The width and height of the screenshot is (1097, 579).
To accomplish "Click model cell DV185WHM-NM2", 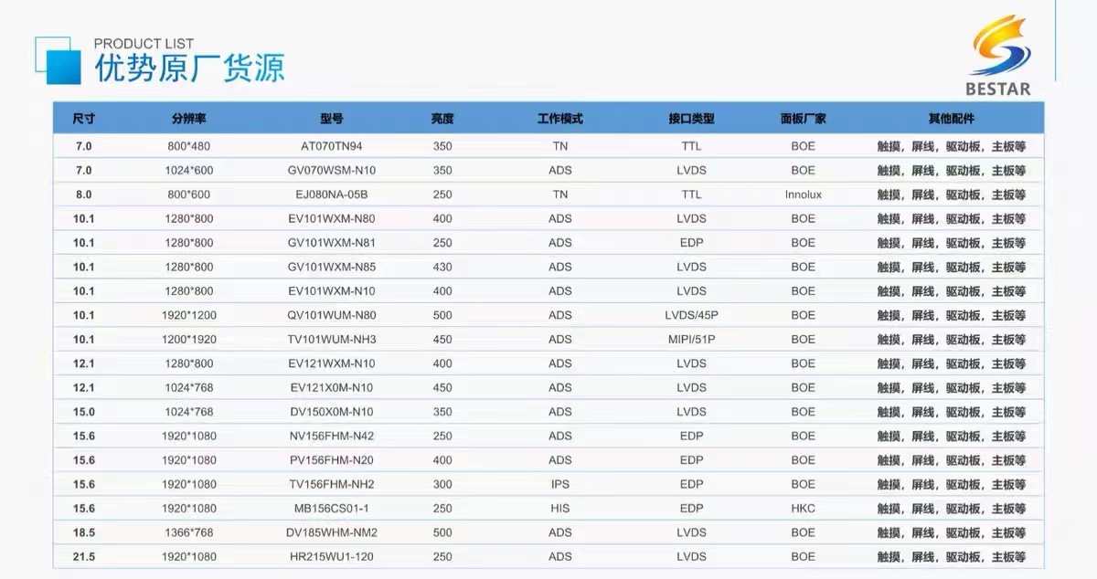I will click(x=332, y=532).
